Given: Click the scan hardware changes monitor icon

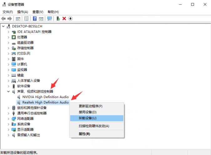Looking at the screenshot, I should [49, 18].
